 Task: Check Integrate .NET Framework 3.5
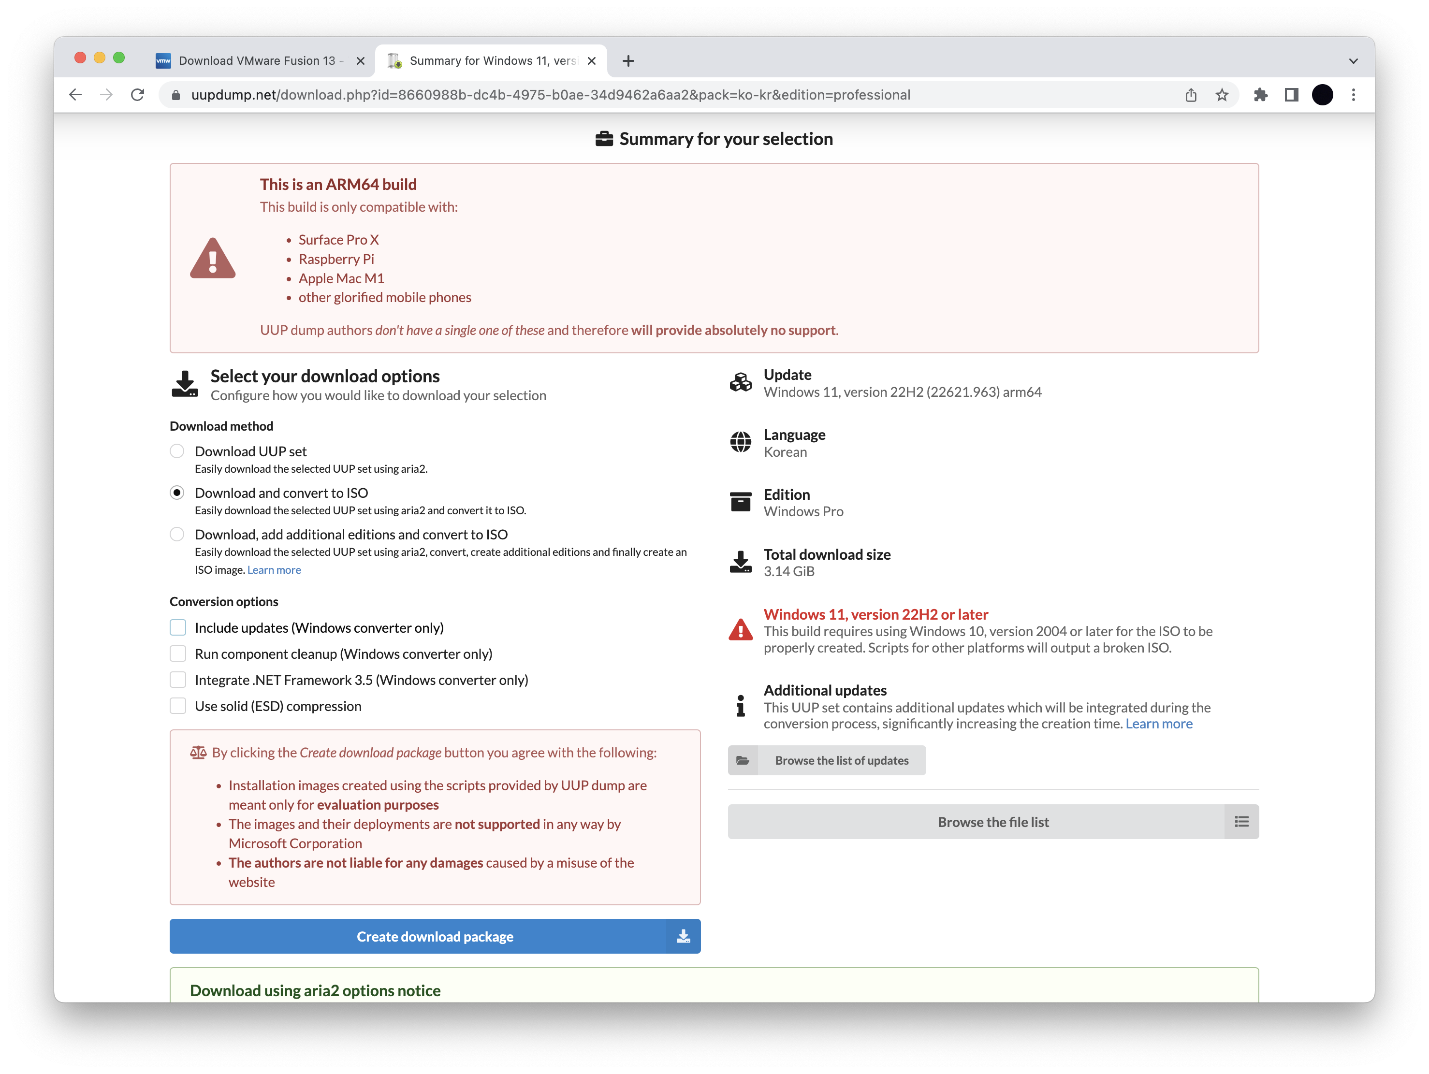pyautogui.click(x=177, y=680)
